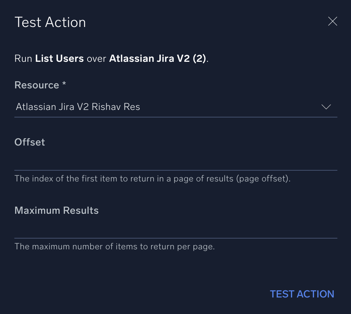This screenshot has width=351, height=314.
Task: Click the underline of the Offset field
Action: [x=176, y=168]
